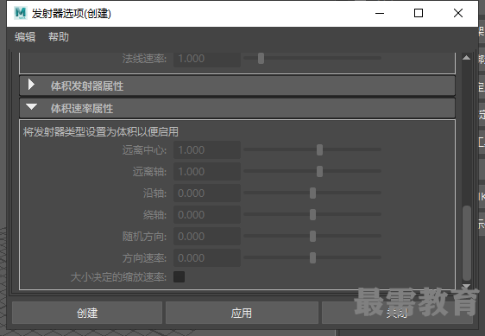Click the 随机方向 value field
Viewport: 485px width, 336px height.
[x=207, y=237]
